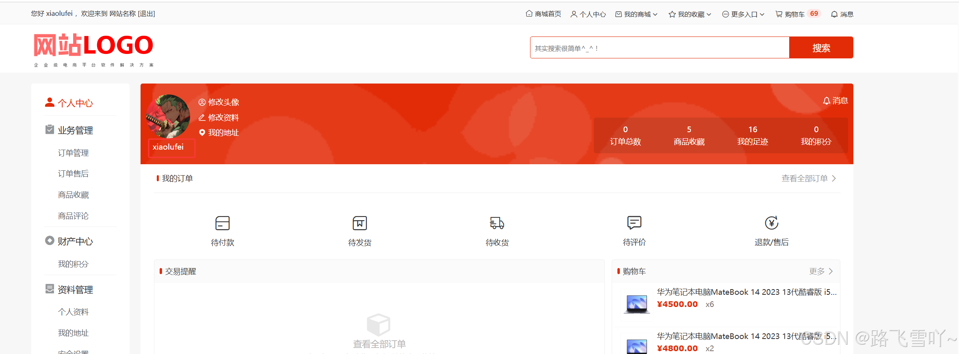Open 我的积分 in the sidebar

tap(73, 264)
